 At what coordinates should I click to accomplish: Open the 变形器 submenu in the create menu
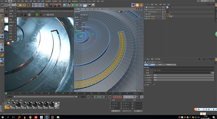coord(12,16)
